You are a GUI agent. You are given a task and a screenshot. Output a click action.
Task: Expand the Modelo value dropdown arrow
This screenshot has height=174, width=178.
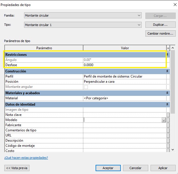click(164, 120)
